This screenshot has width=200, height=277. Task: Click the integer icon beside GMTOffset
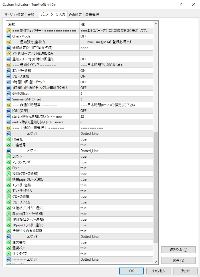[x=9, y=94]
